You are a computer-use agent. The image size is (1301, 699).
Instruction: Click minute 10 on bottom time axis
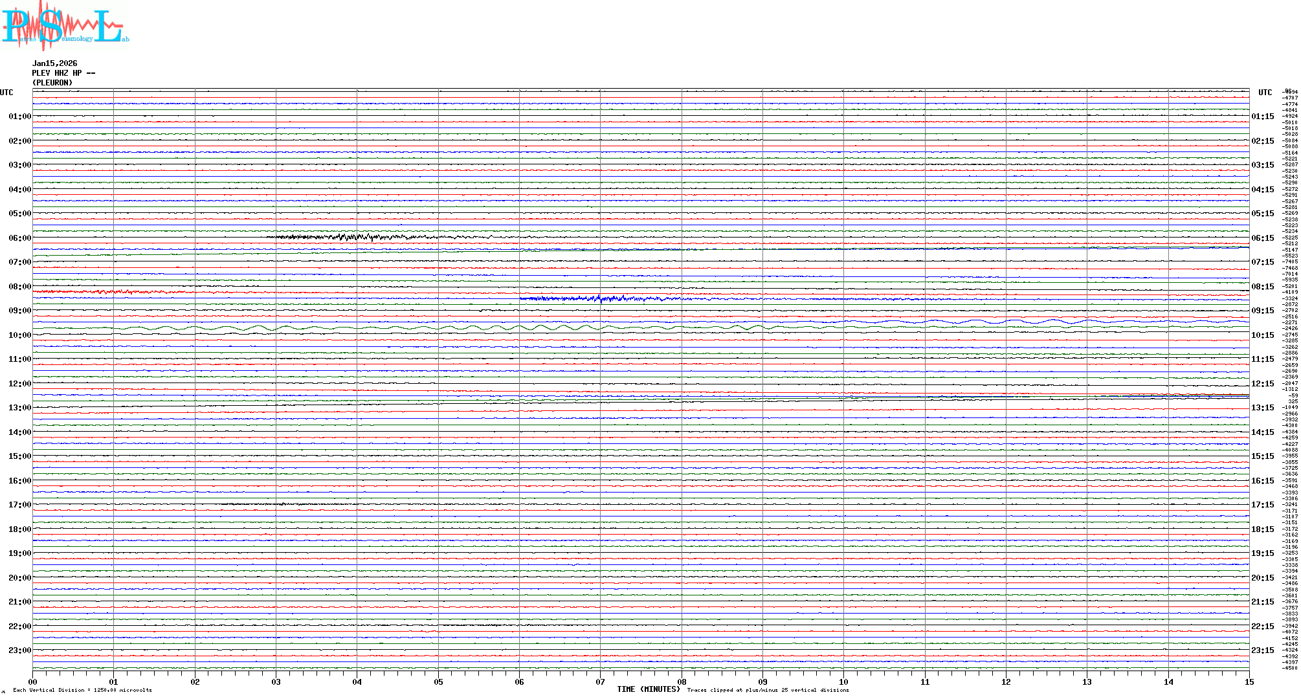tap(843, 682)
